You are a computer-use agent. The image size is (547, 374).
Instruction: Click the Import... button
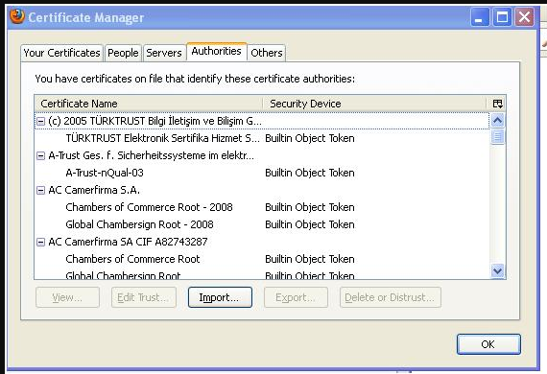(x=220, y=297)
